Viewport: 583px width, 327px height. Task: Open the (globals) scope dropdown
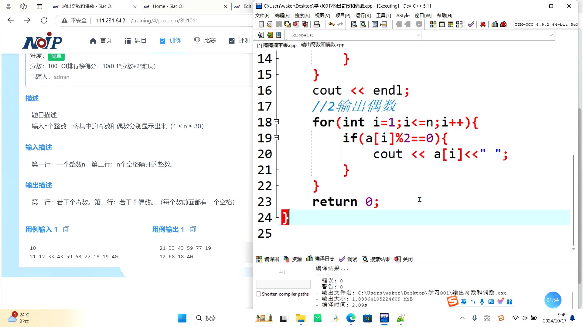[355, 35]
